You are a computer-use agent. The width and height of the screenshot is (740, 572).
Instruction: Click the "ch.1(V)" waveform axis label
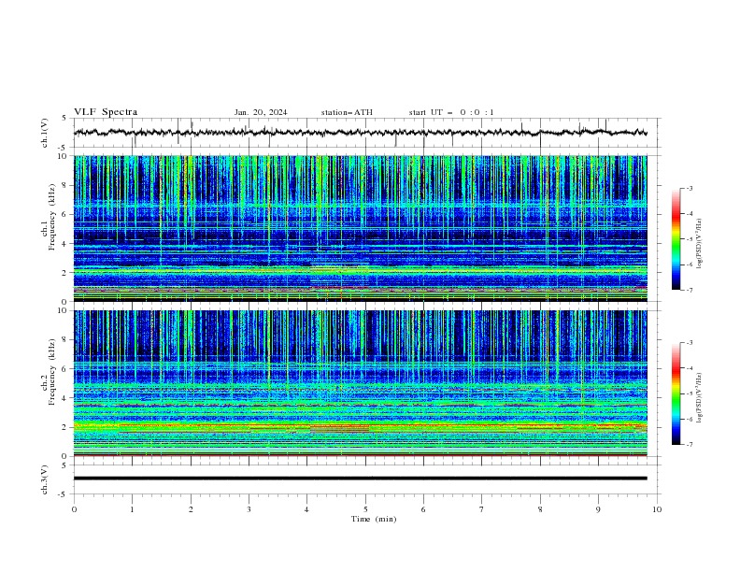[x=45, y=133]
